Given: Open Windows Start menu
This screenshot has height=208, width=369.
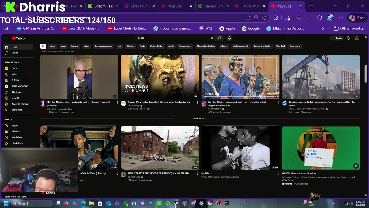Looking at the screenshot, I should [x=6, y=203].
